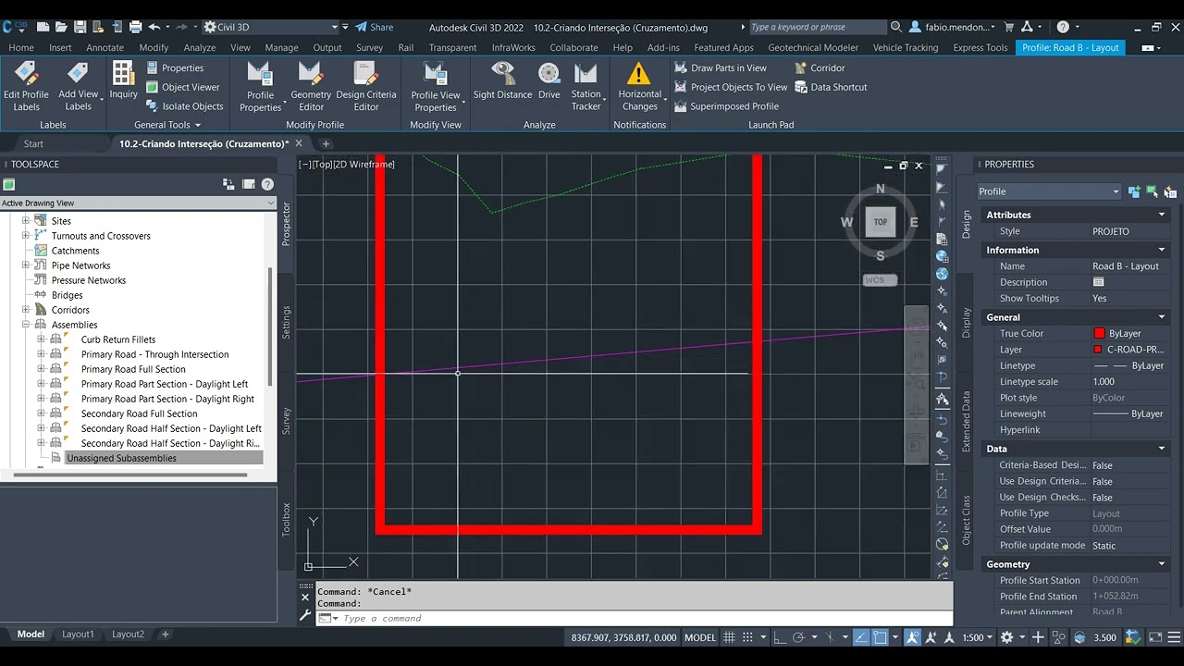
Task: Click the customization menu icon in status bar
Action: [1173, 637]
